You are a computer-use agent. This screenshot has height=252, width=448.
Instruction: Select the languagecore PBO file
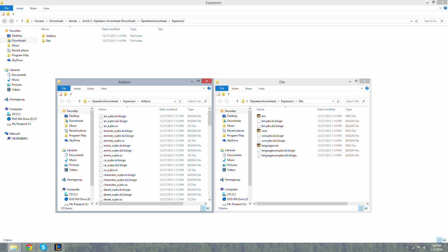[270, 146]
